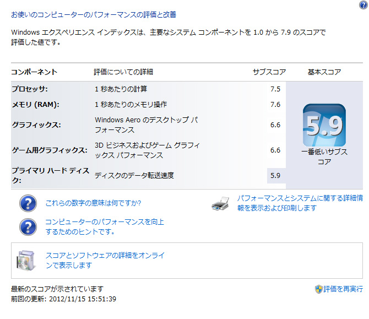Click the 5.9 base score badge
Image resolution: width=369 pixels, height=319 pixels.
(x=324, y=125)
